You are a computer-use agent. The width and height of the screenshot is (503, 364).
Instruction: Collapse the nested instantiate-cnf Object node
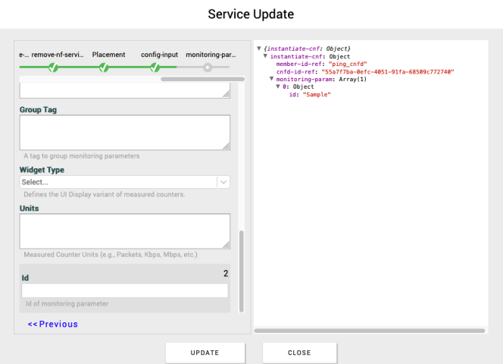pyautogui.click(x=265, y=57)
